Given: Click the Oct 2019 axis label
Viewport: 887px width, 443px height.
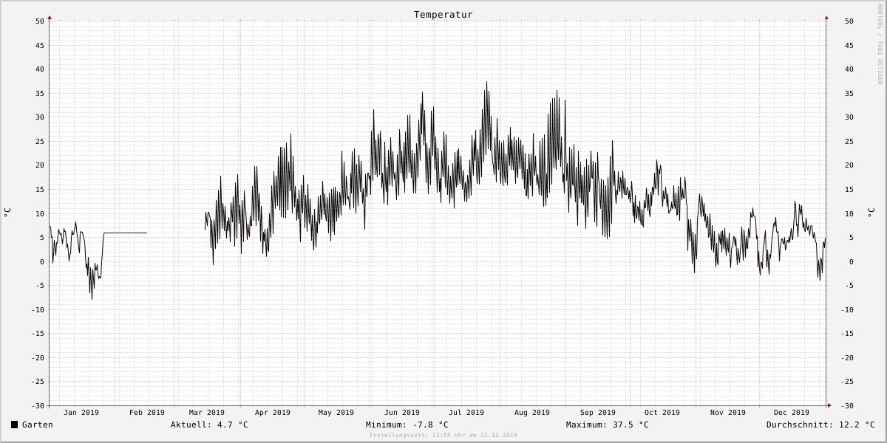Looking at the screenshot, I should pos(662,413).
